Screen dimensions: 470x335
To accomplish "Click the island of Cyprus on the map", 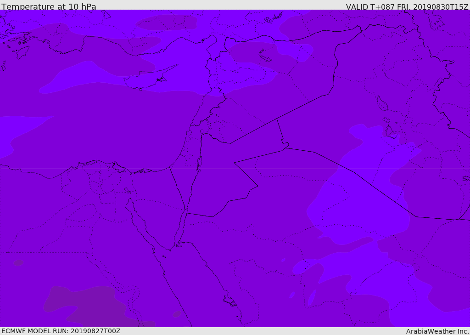I will click(x=147, y=78).
